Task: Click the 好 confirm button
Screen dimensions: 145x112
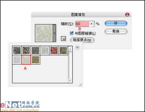Action: pyautogui.click(x=116, y=23)
